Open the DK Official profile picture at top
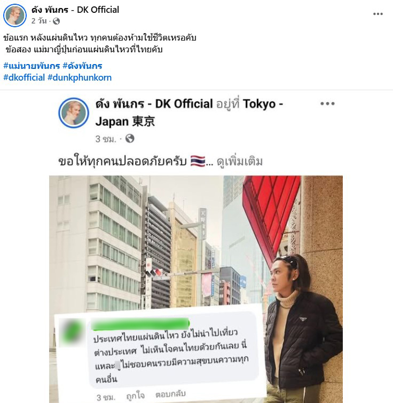393x403 pixels. coord(15,15)
